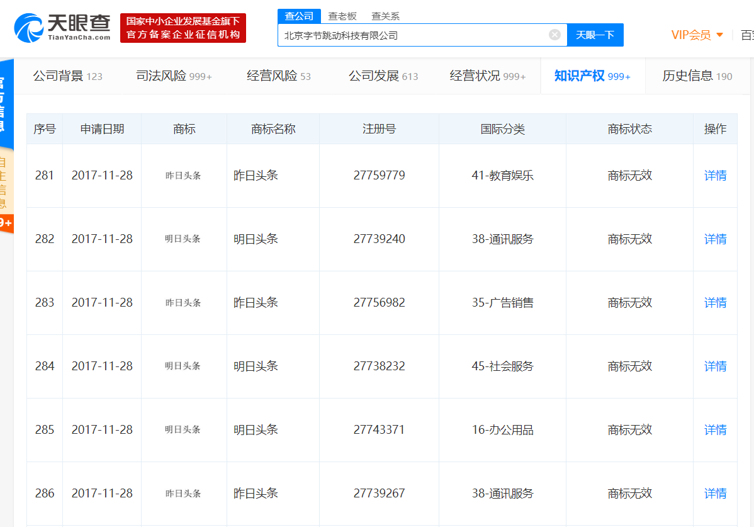The width and height of the screenshot is (754, 527).
Task: Open the VIP会员 dropdown menu
Action: click(x=697, y=35)
